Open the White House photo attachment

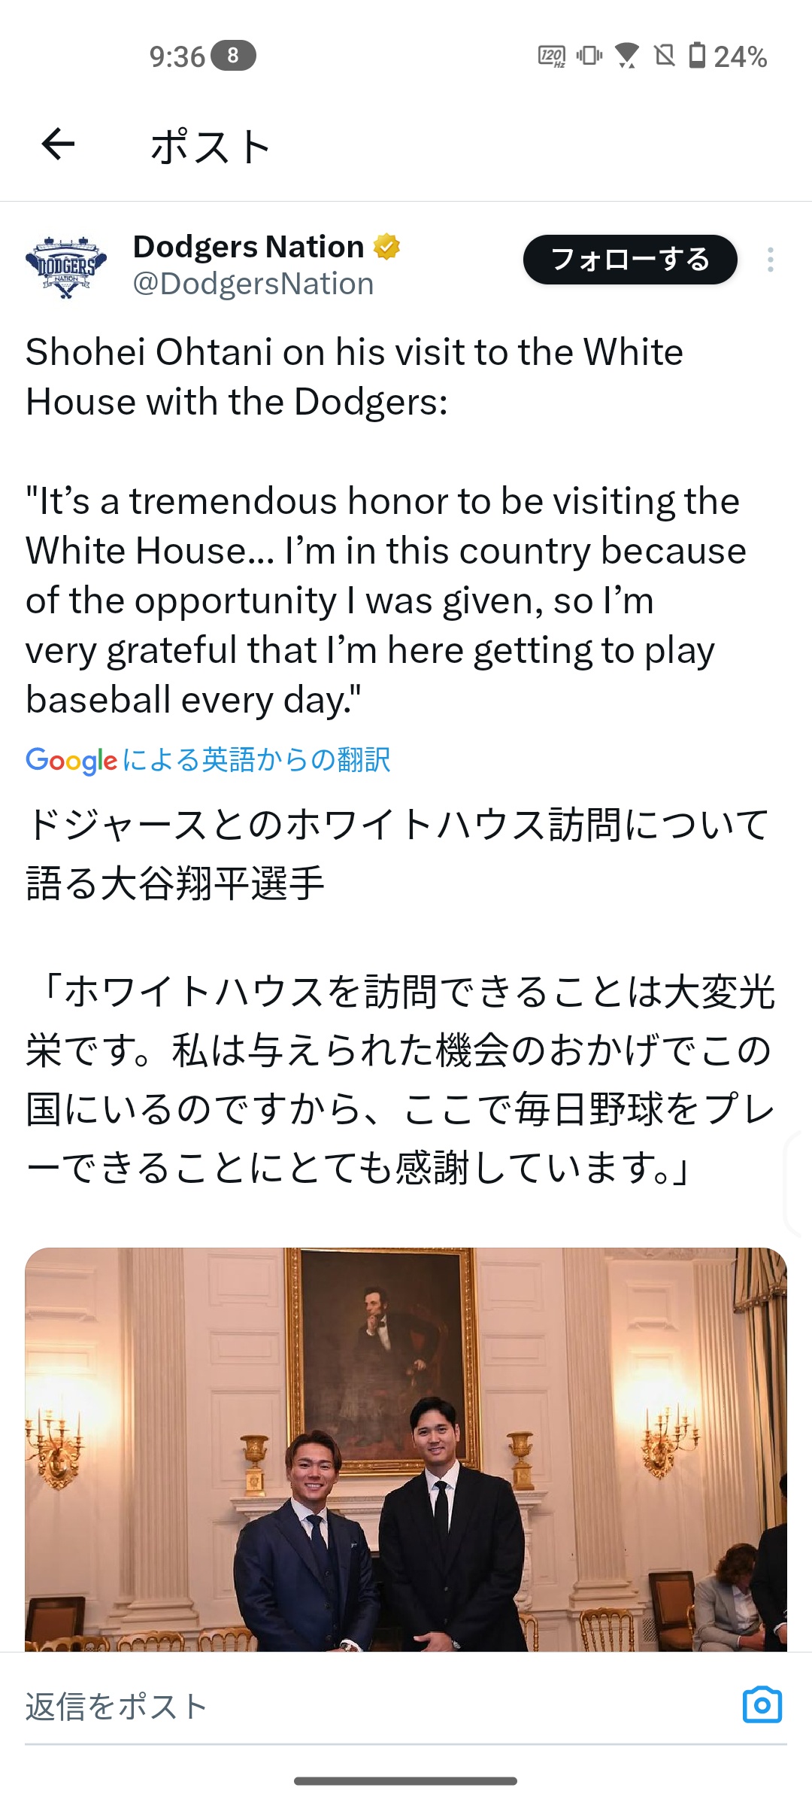[406, 1449]
